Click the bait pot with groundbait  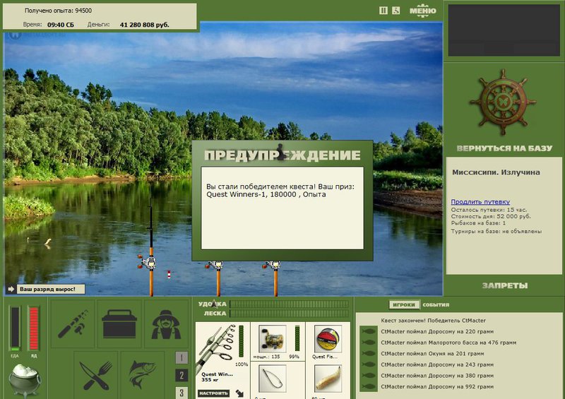[x=25, y=380]
